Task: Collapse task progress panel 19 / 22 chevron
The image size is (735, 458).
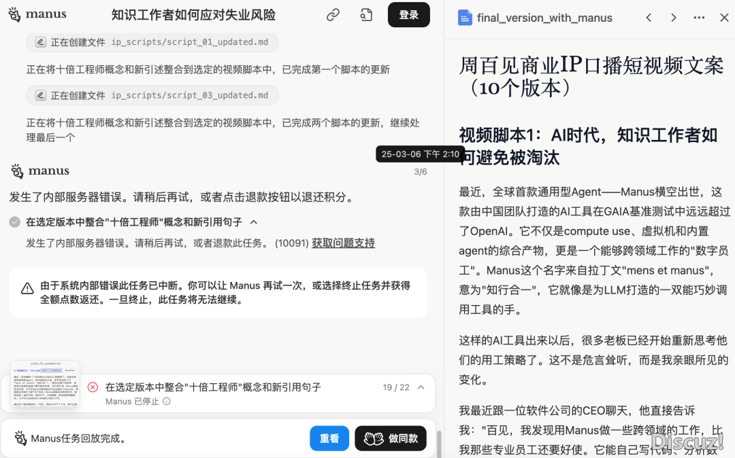Action: (421, 387)
